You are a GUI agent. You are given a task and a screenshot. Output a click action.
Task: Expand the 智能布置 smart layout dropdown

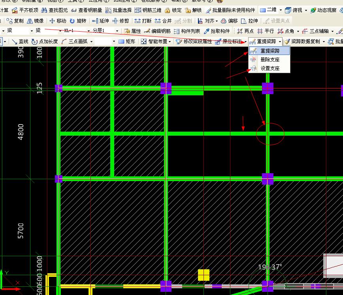[x=170, y=42]
